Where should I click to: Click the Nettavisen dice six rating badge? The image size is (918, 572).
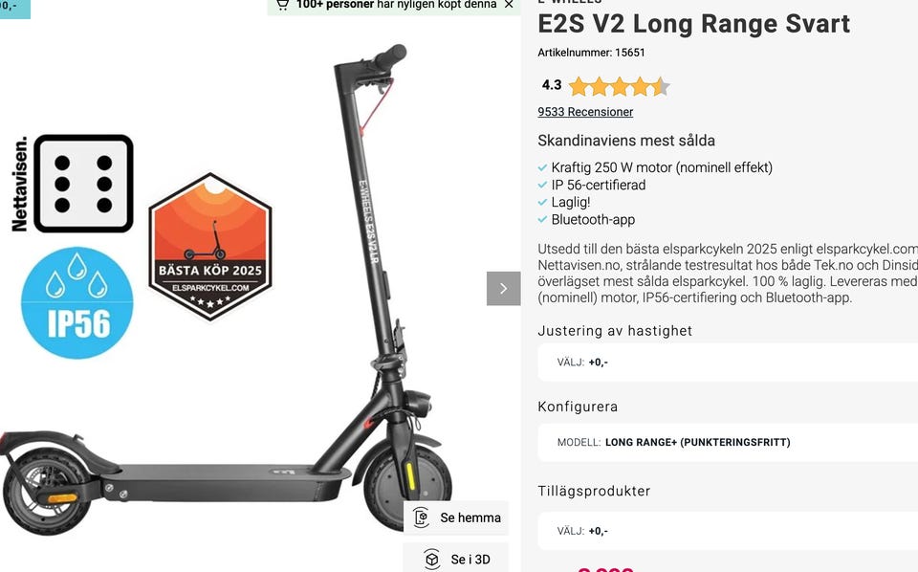point(73,184)
